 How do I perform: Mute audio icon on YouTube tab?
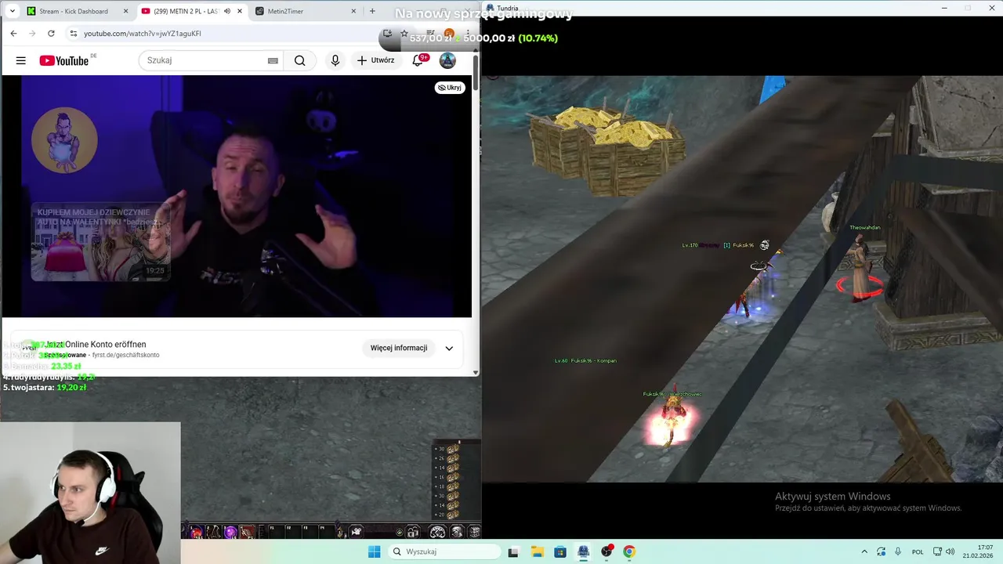pos(226,11)
